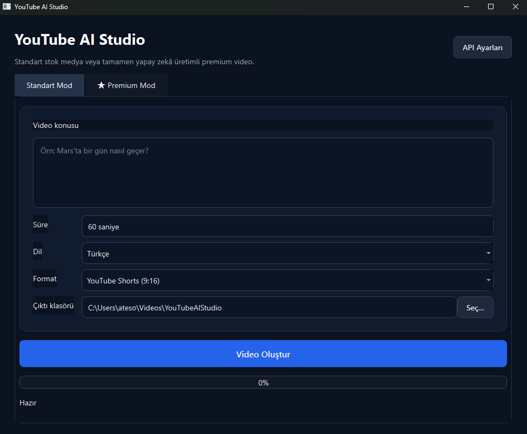Click the Format label
This screenshot has width=527, height=434.
coord(45,279)
